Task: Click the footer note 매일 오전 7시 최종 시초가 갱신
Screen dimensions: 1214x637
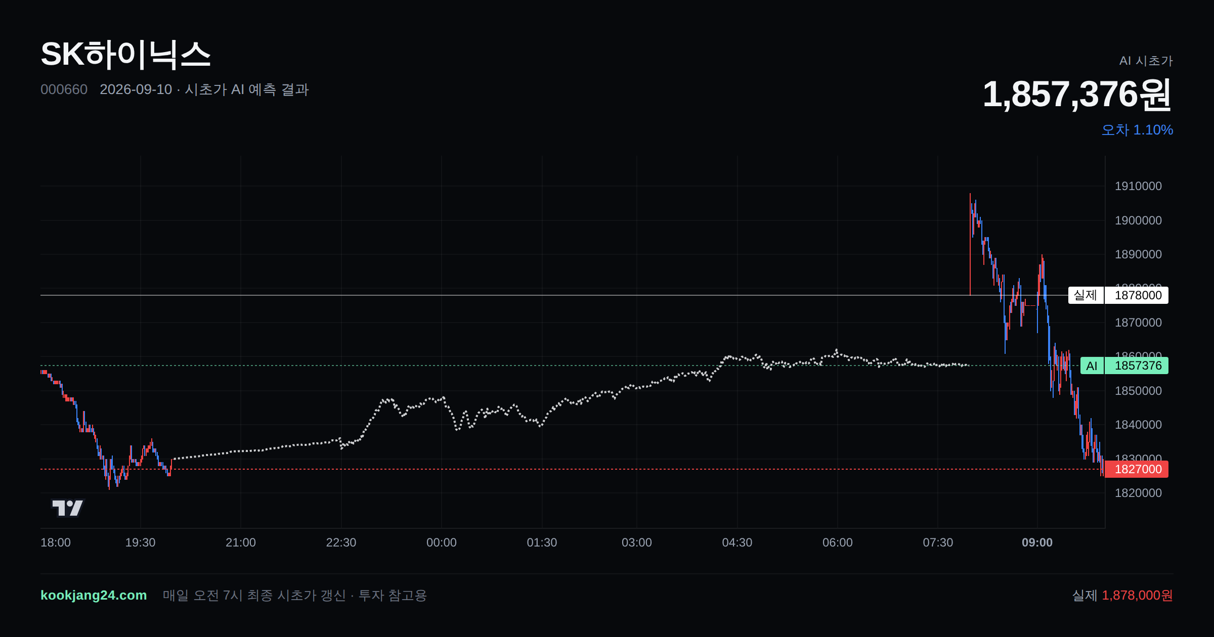Action: (x=254, y=595)
